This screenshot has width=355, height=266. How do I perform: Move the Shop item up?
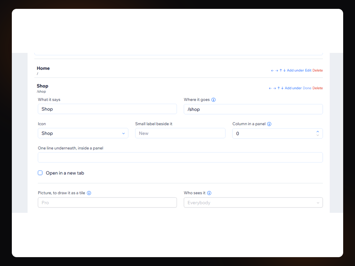coord(279,88)
